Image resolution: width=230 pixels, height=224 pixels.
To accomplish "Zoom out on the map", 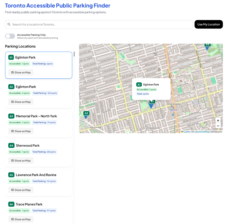I will coord(218,126).
